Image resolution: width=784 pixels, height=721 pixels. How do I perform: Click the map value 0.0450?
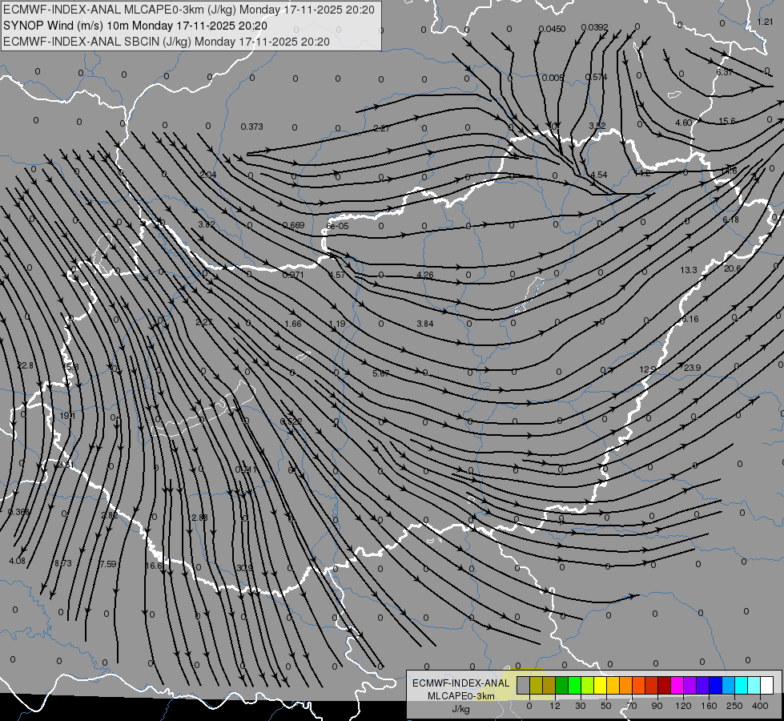pyautogui.click(x=552, y=29)
